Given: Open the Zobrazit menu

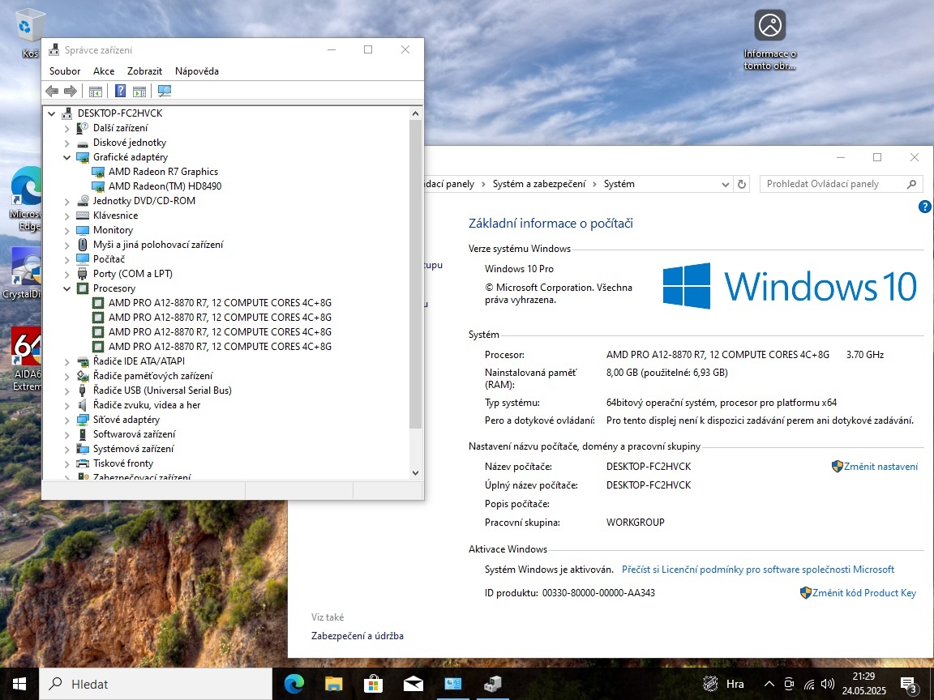Looking at the screenshot, I should [145, 70].
